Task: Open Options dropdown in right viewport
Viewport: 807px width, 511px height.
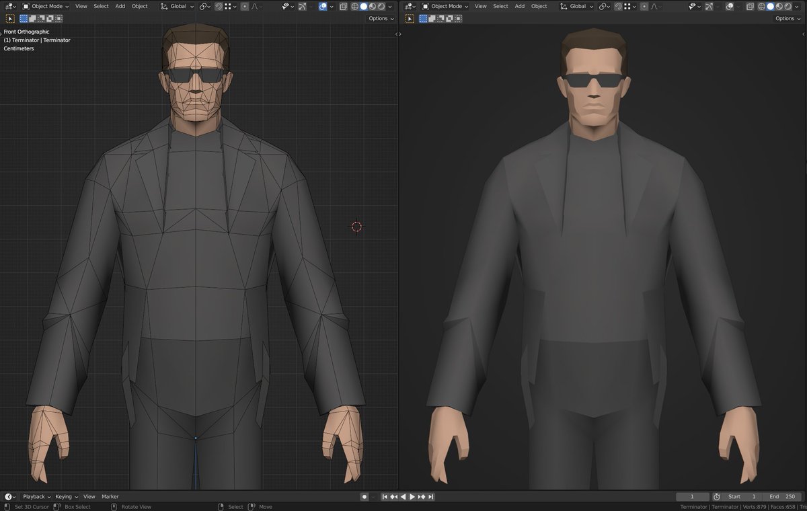Action: point(787,19)
